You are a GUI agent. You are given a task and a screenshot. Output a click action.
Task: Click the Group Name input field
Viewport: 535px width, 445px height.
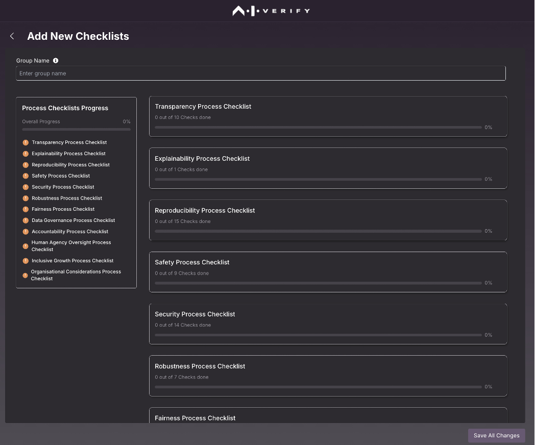point(260,73)
